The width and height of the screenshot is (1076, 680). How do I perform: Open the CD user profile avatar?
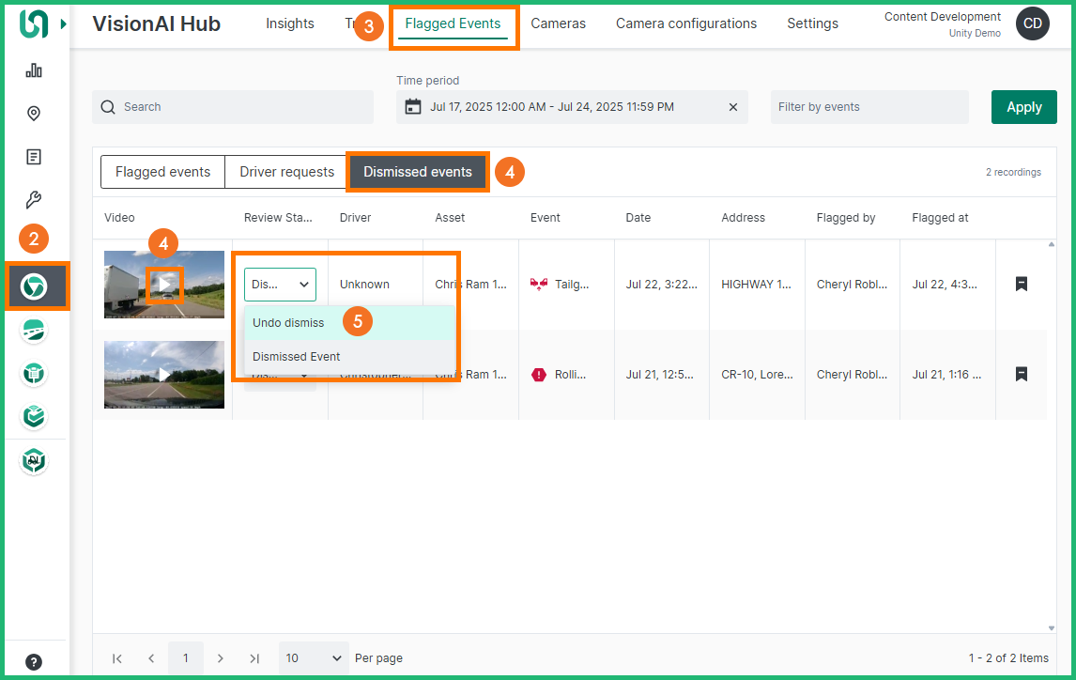[1032, 24]
